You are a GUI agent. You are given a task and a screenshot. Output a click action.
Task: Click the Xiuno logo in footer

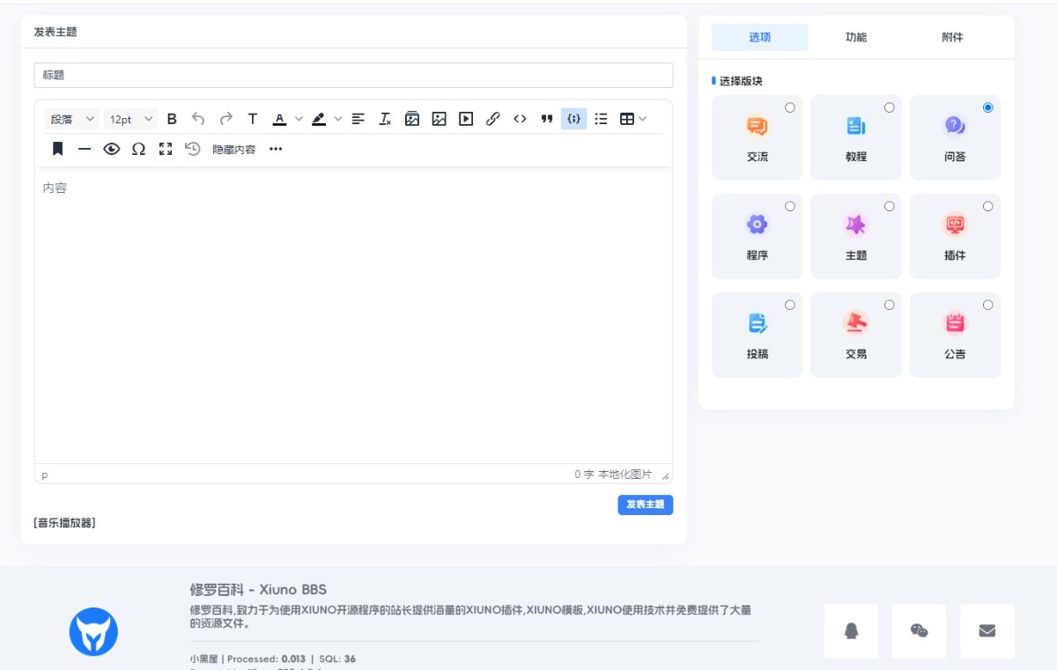pos(93,631)
